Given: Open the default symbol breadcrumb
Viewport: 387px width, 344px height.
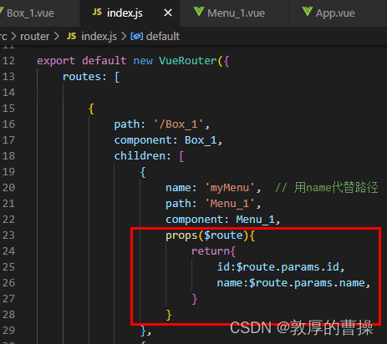Looking at the screenshot, I should 163,37.
